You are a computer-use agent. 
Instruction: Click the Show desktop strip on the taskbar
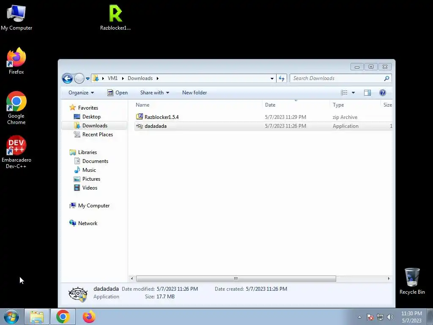tap(430, 317)
